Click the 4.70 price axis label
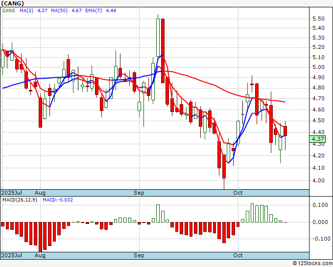Screen dimensions: 333x267 319,98
